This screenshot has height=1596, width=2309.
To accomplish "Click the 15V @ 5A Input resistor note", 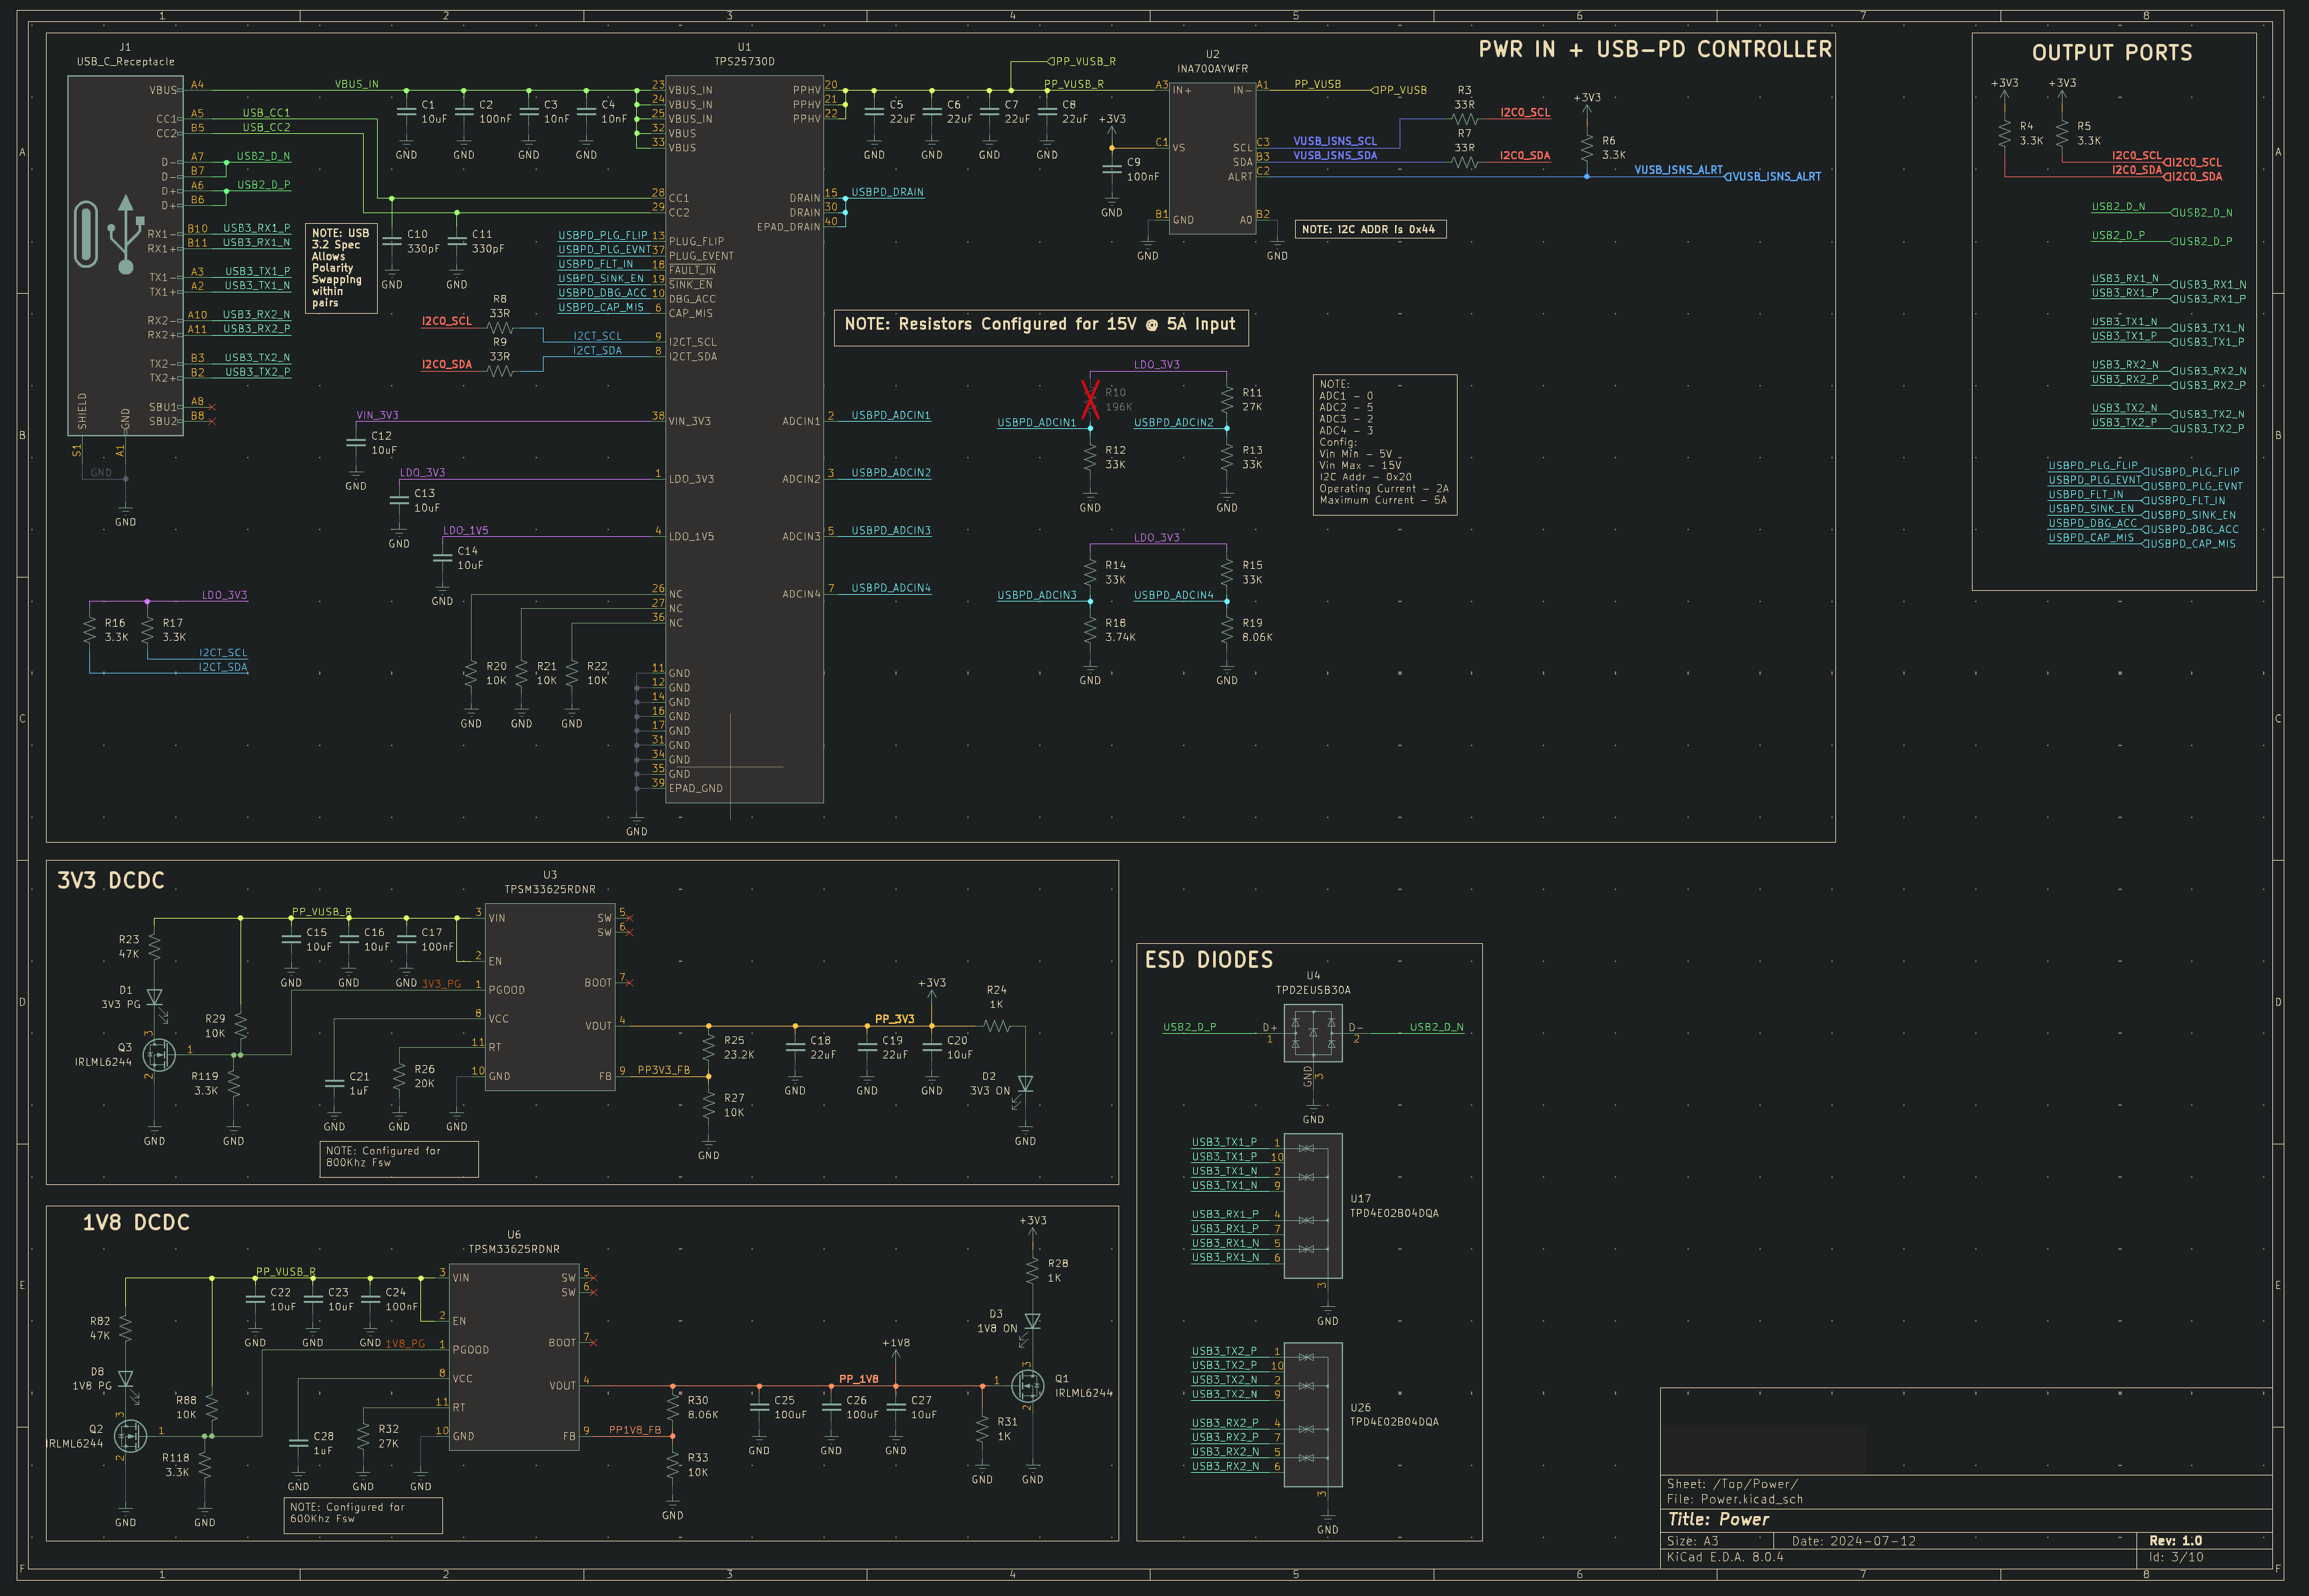I will pyautogui.click(x=1041, y=327).
